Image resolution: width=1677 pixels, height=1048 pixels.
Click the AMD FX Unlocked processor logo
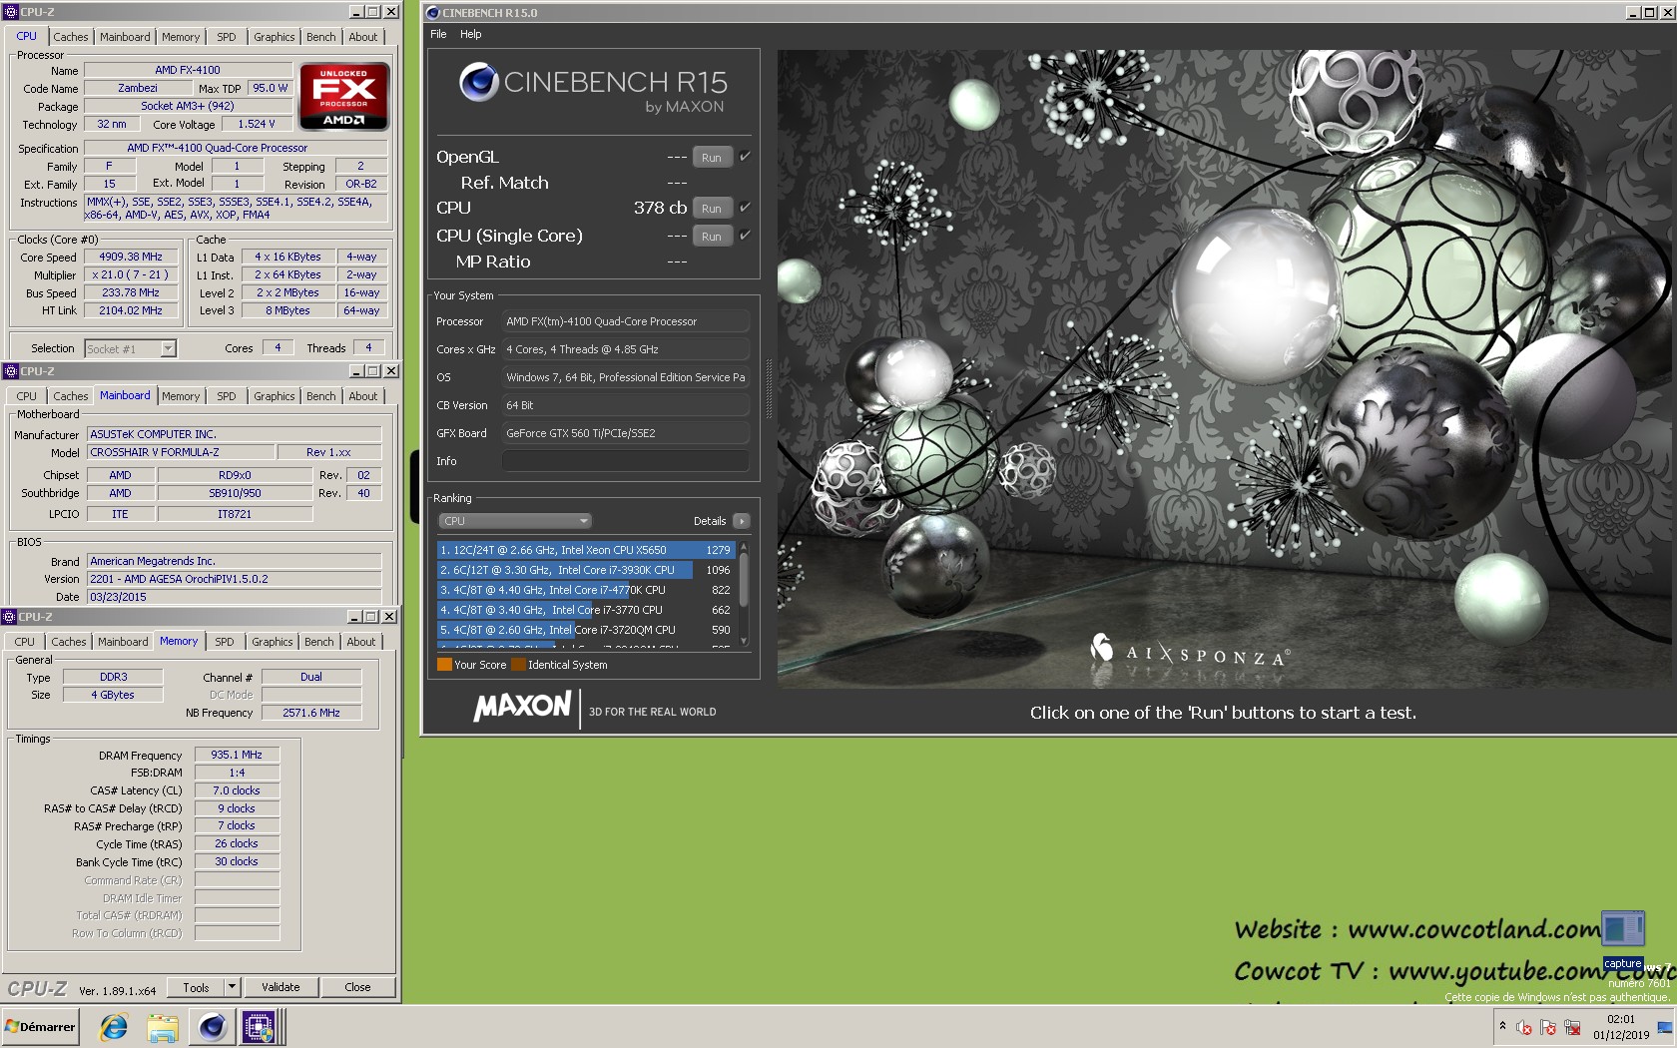click(344, 97)
